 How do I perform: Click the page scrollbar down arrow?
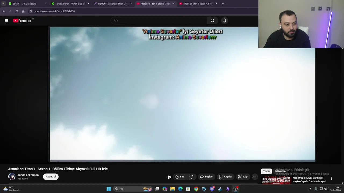point(342,183)
